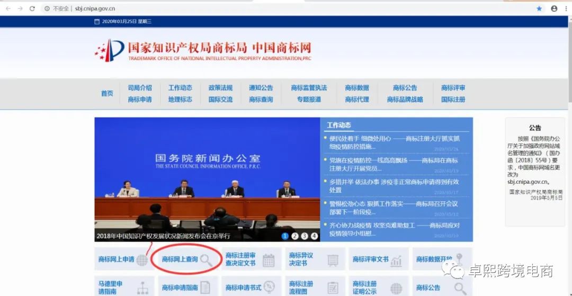This screenshot has height=296, width=572.
Task: Open 工作动态 navigation item
Action: coord(180,88)
